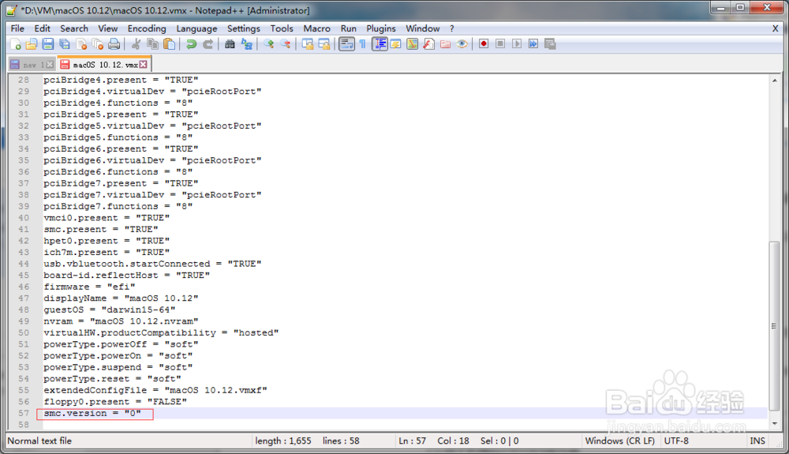This screenshot has width=789, height=454.
Task: Toggle show all characters pilcrow icon
Action: tap(363, 44)
